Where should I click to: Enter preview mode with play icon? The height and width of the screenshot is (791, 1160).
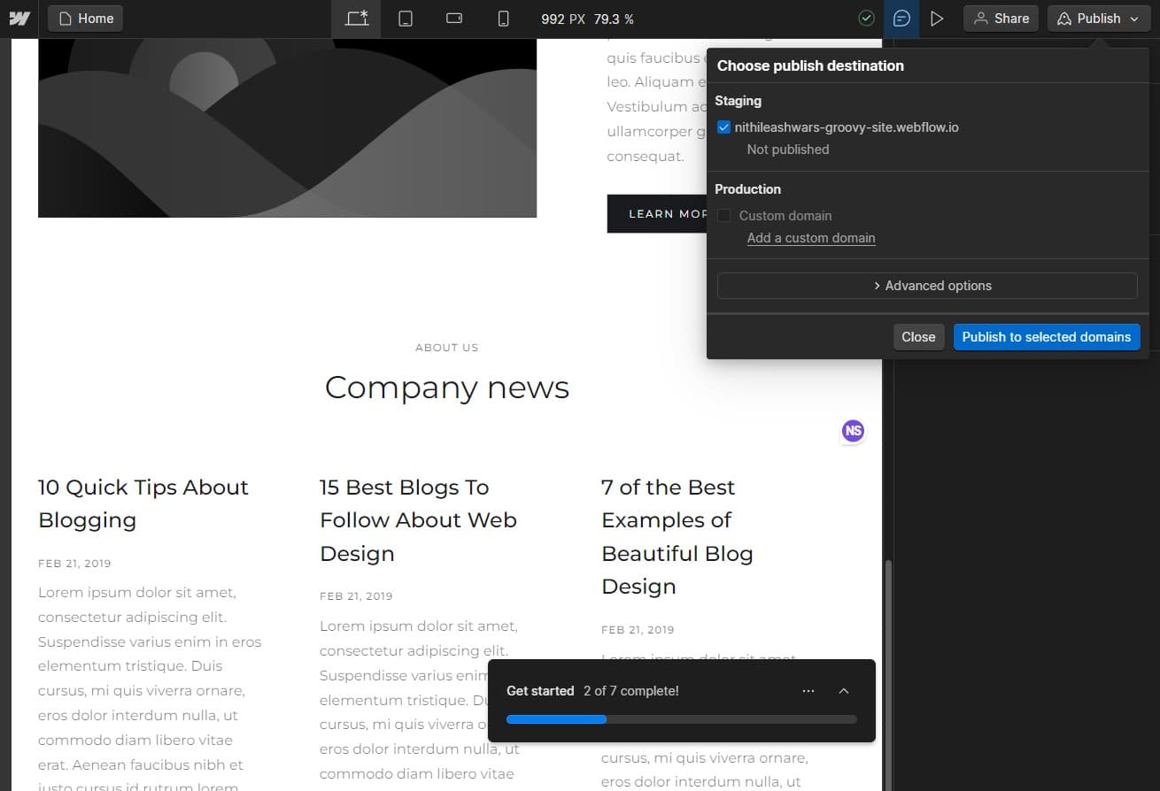(938, 18)
